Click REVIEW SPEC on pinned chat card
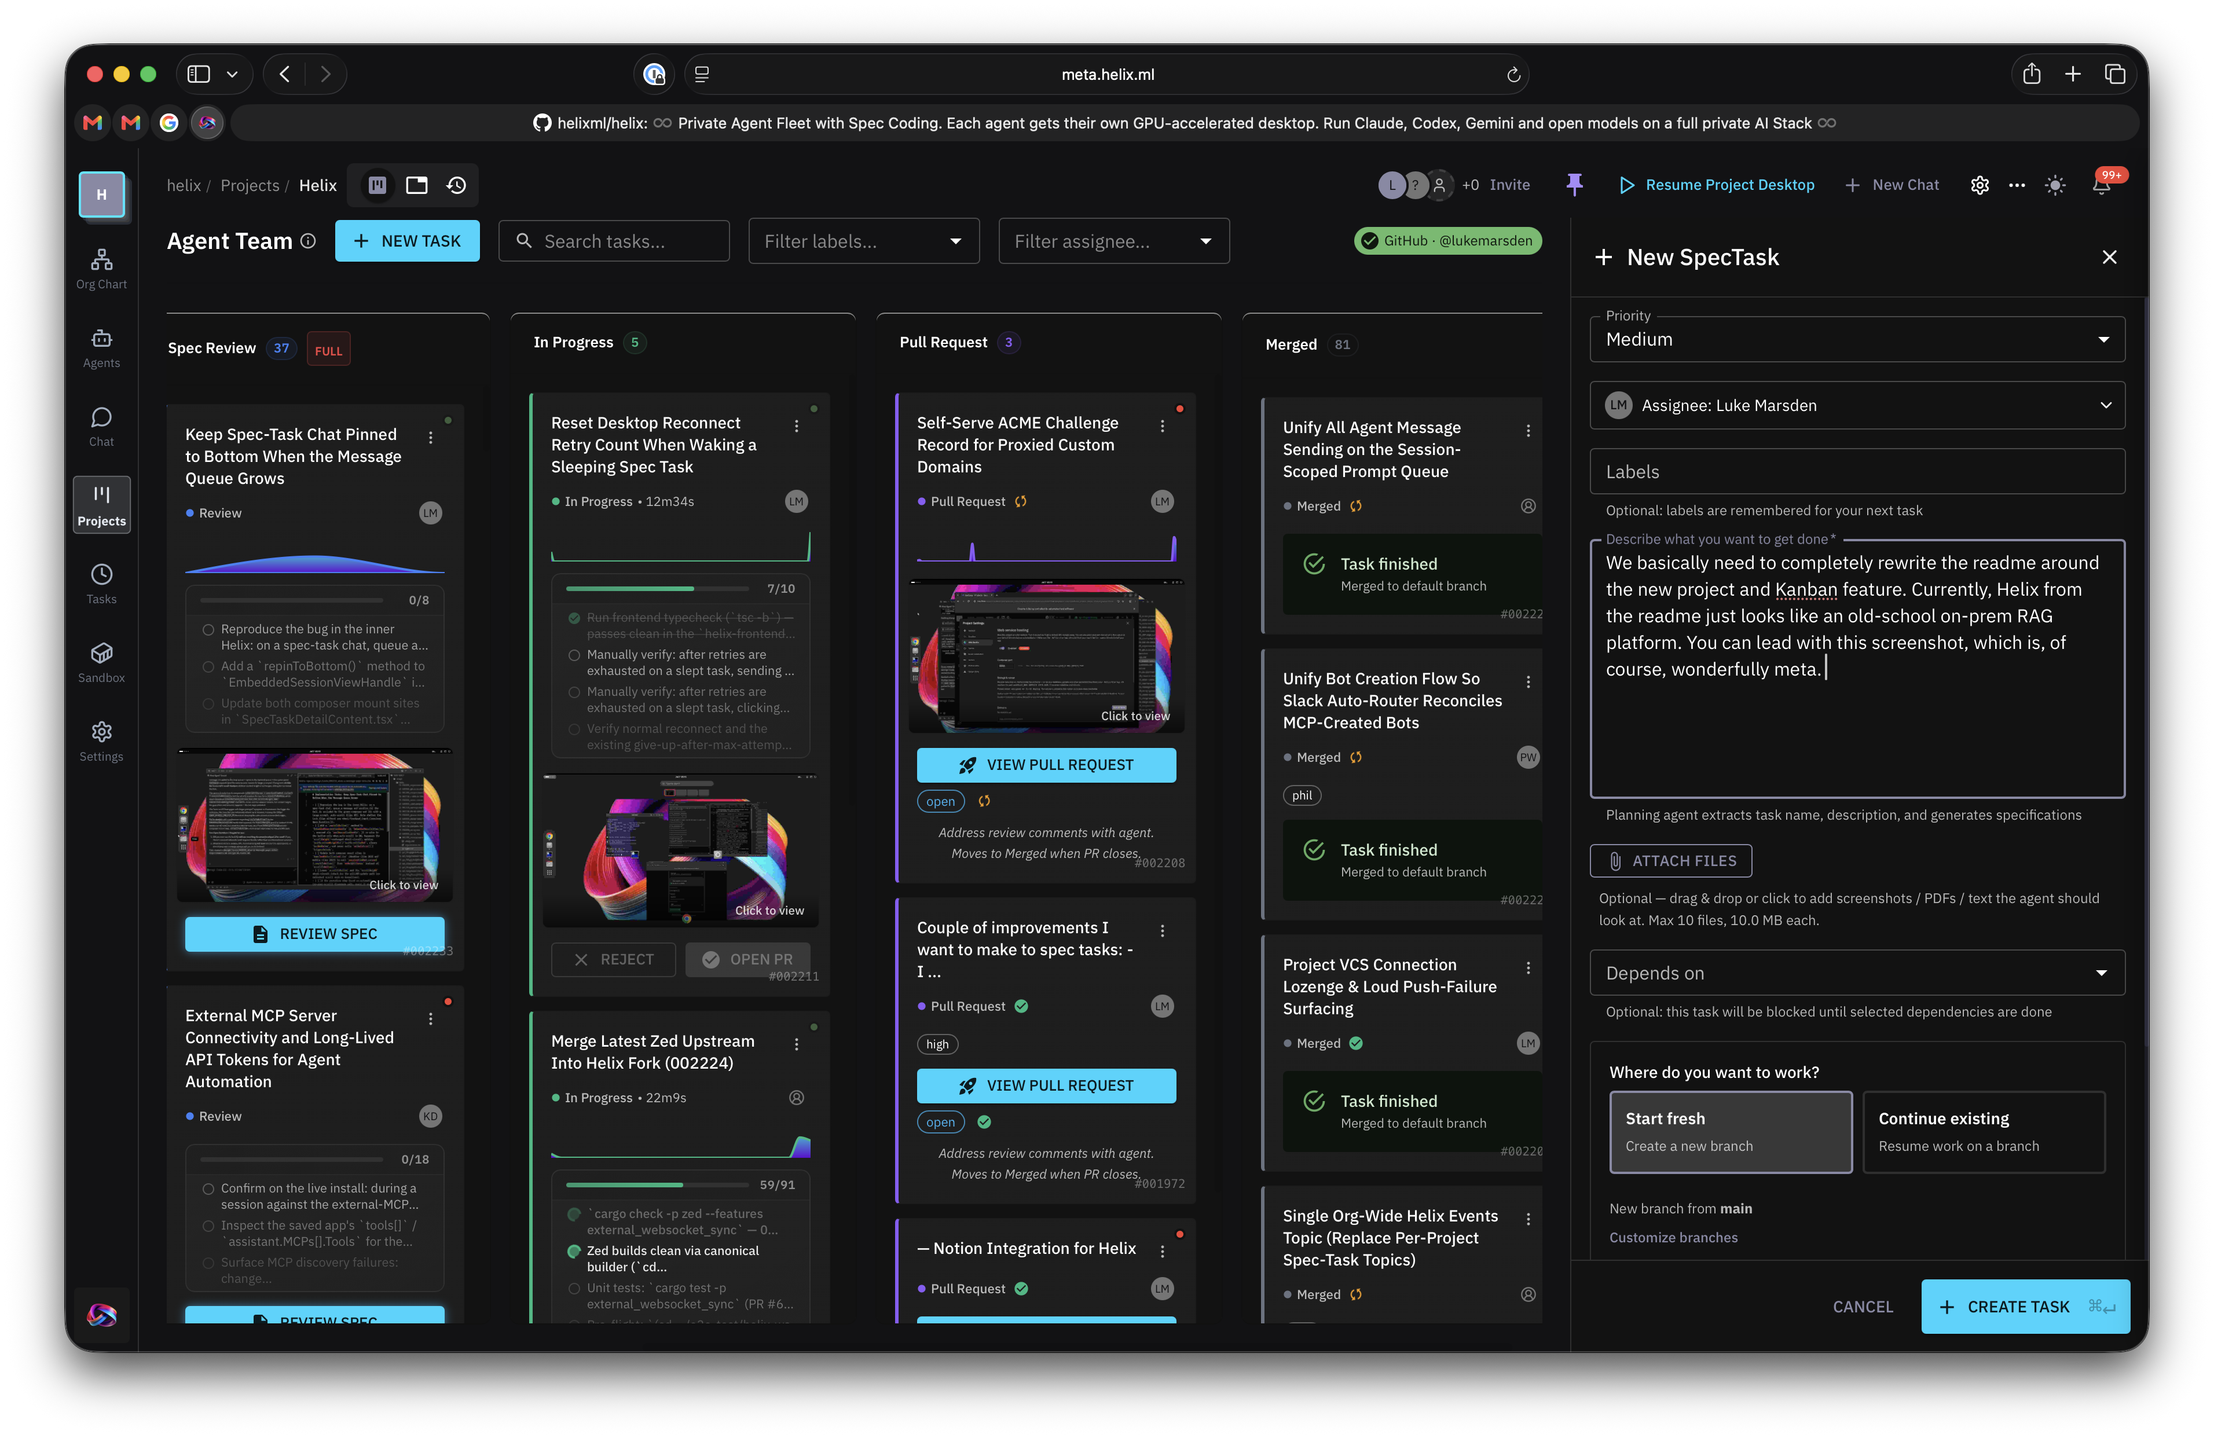The image size is (2214, 1438). coord(314,933)
